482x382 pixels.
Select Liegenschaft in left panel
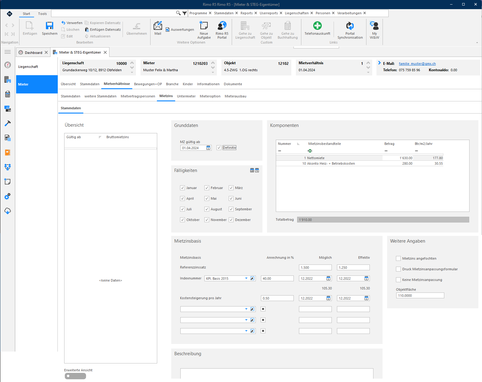(x=37, y=67)
